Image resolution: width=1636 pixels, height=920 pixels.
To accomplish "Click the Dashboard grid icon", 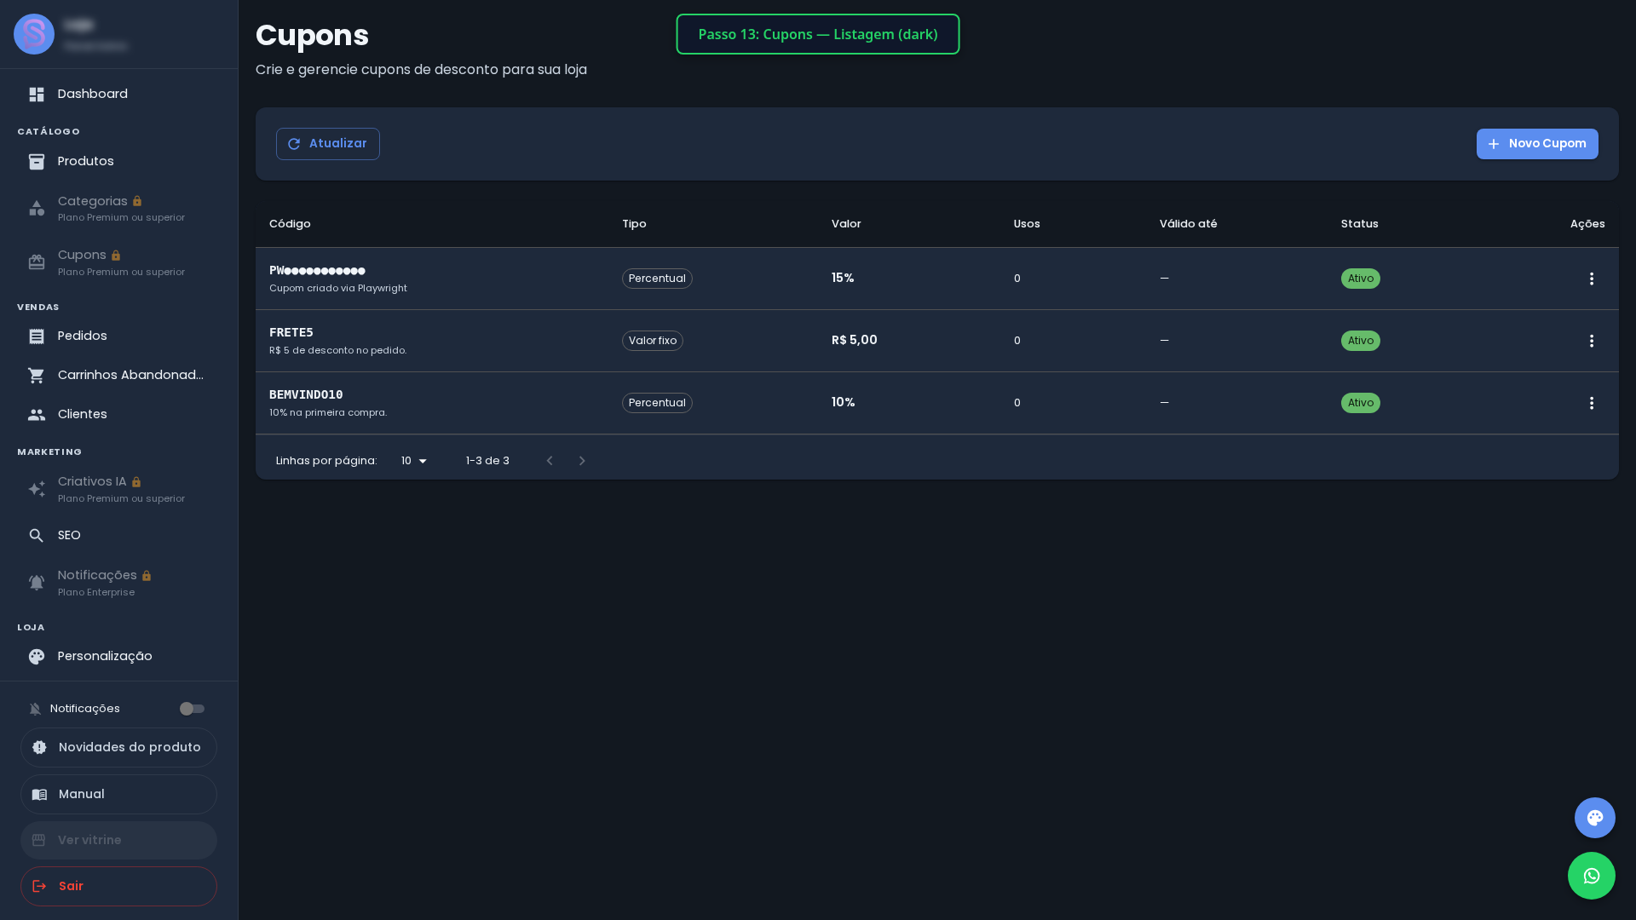I will (x=37, y=95).
